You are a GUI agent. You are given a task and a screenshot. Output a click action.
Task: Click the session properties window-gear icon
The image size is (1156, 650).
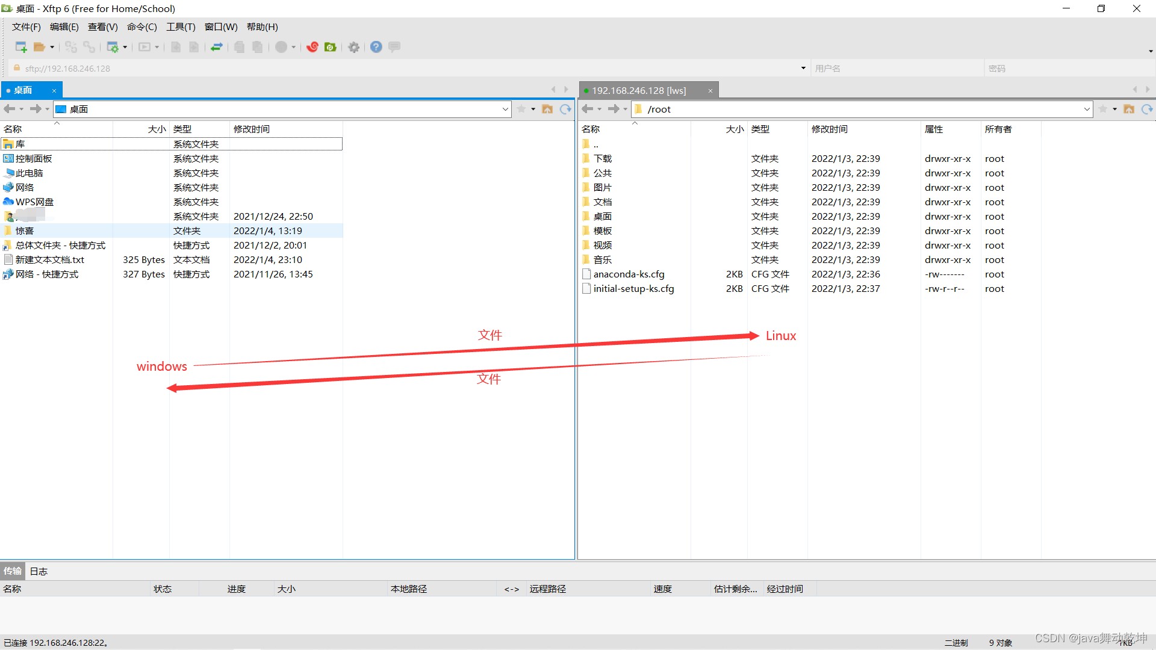(113, 47)
